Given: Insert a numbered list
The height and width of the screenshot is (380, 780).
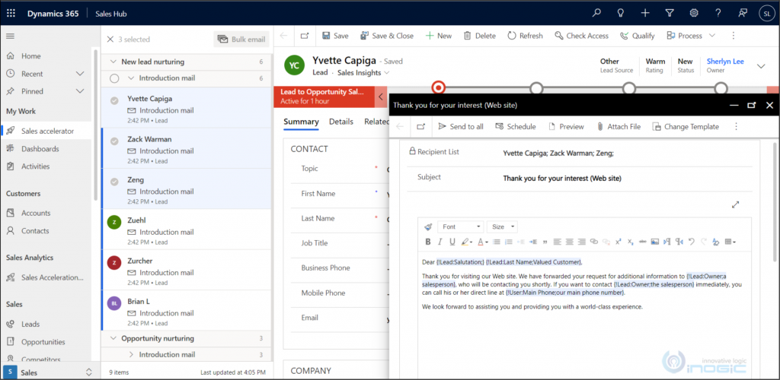Looking at the screenshot, I should click(x=508, y=242).
